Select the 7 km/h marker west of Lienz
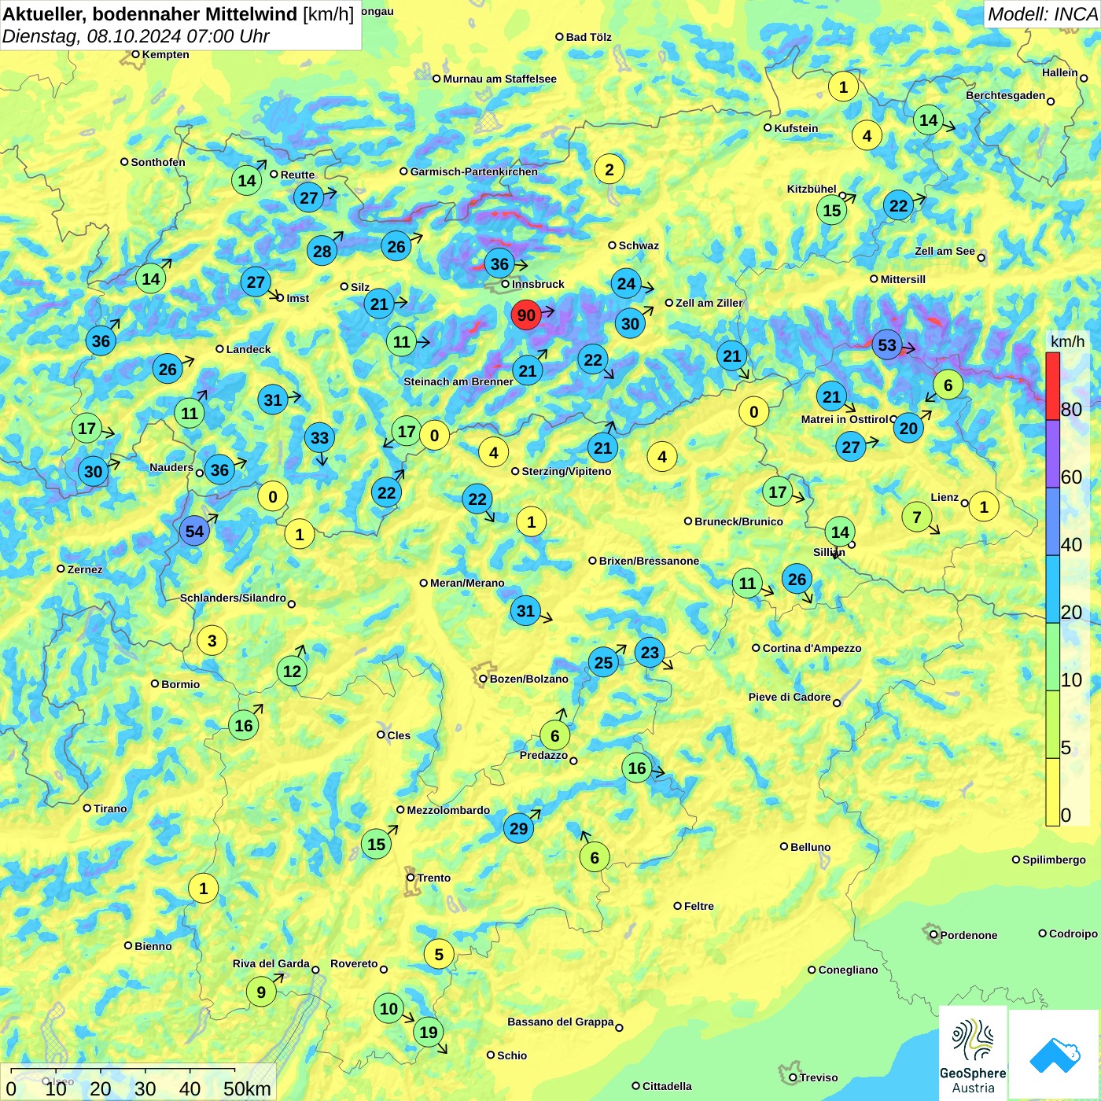Viewport: 1101px width, 1101px height. coord(916,517)
